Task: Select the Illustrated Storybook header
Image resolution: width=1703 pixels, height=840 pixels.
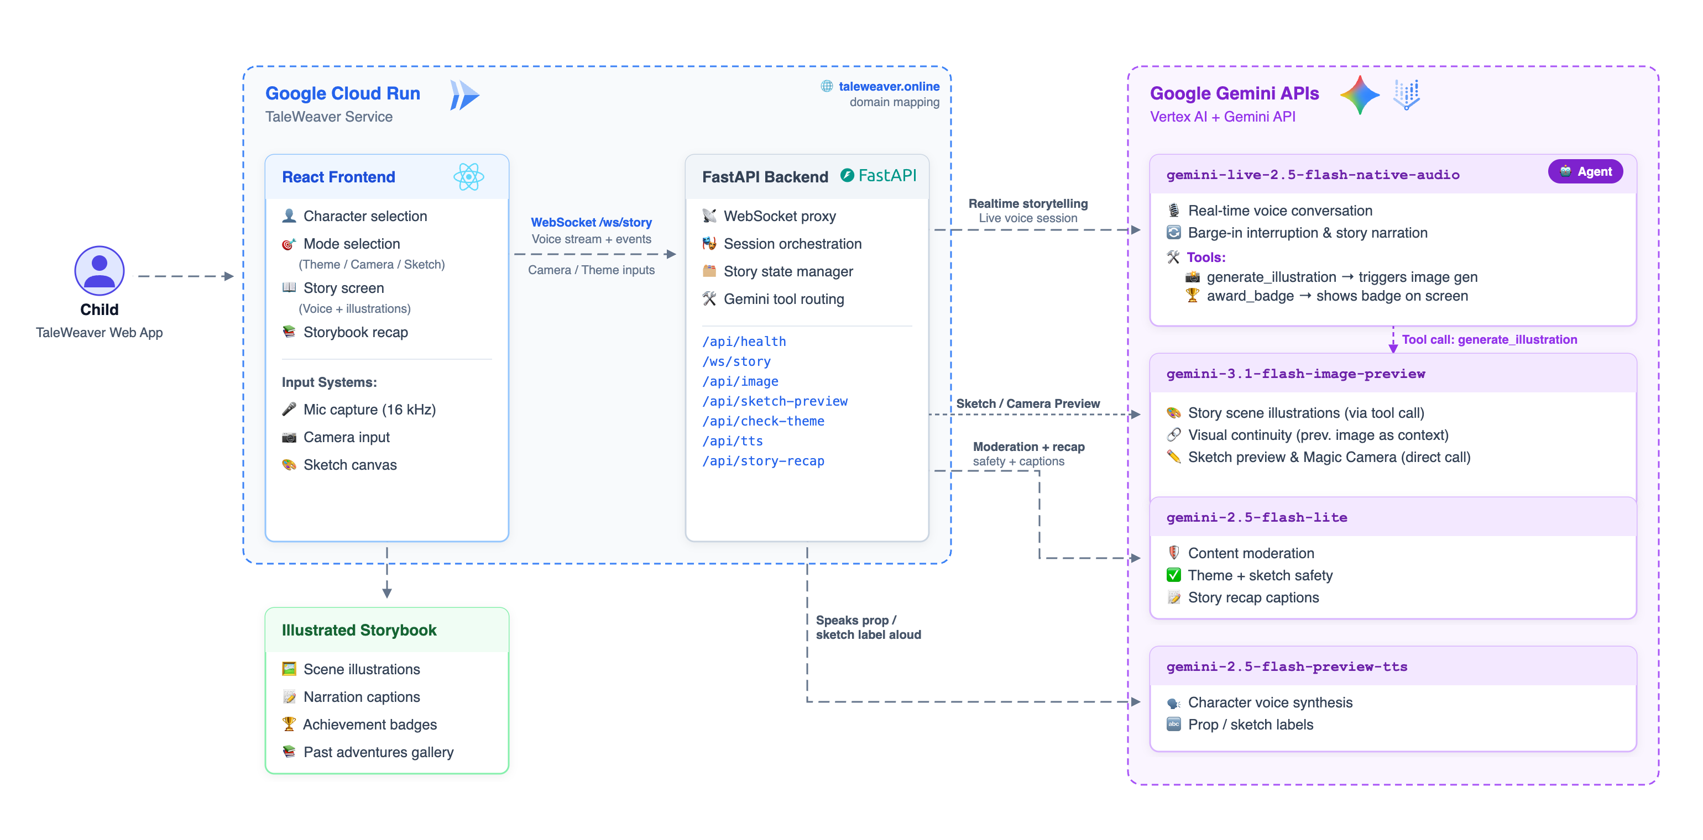Action: click(359, 630)
